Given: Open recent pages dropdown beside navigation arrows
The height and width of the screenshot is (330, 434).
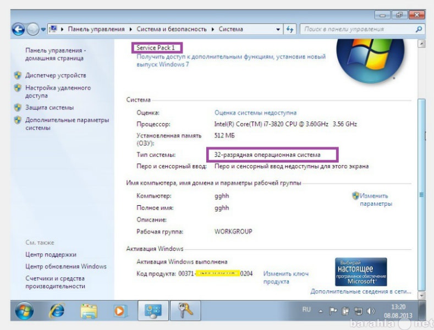Looking at the screenshot, I should [x=43, y=29].
